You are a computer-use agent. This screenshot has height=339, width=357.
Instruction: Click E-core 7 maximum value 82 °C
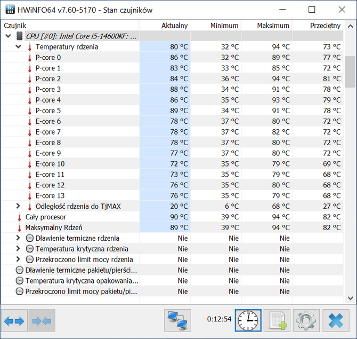click(281, 132)
